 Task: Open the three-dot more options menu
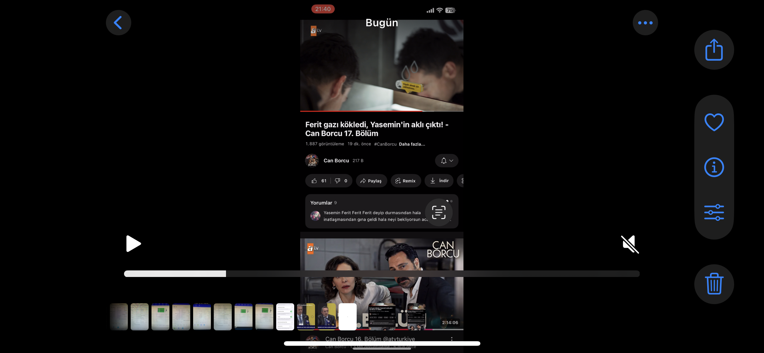pyautogui.click(x=645, y=23)
